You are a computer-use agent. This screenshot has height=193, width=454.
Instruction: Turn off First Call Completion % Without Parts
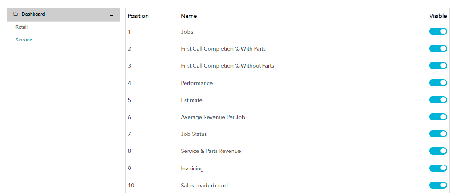(x=438, y=65)
